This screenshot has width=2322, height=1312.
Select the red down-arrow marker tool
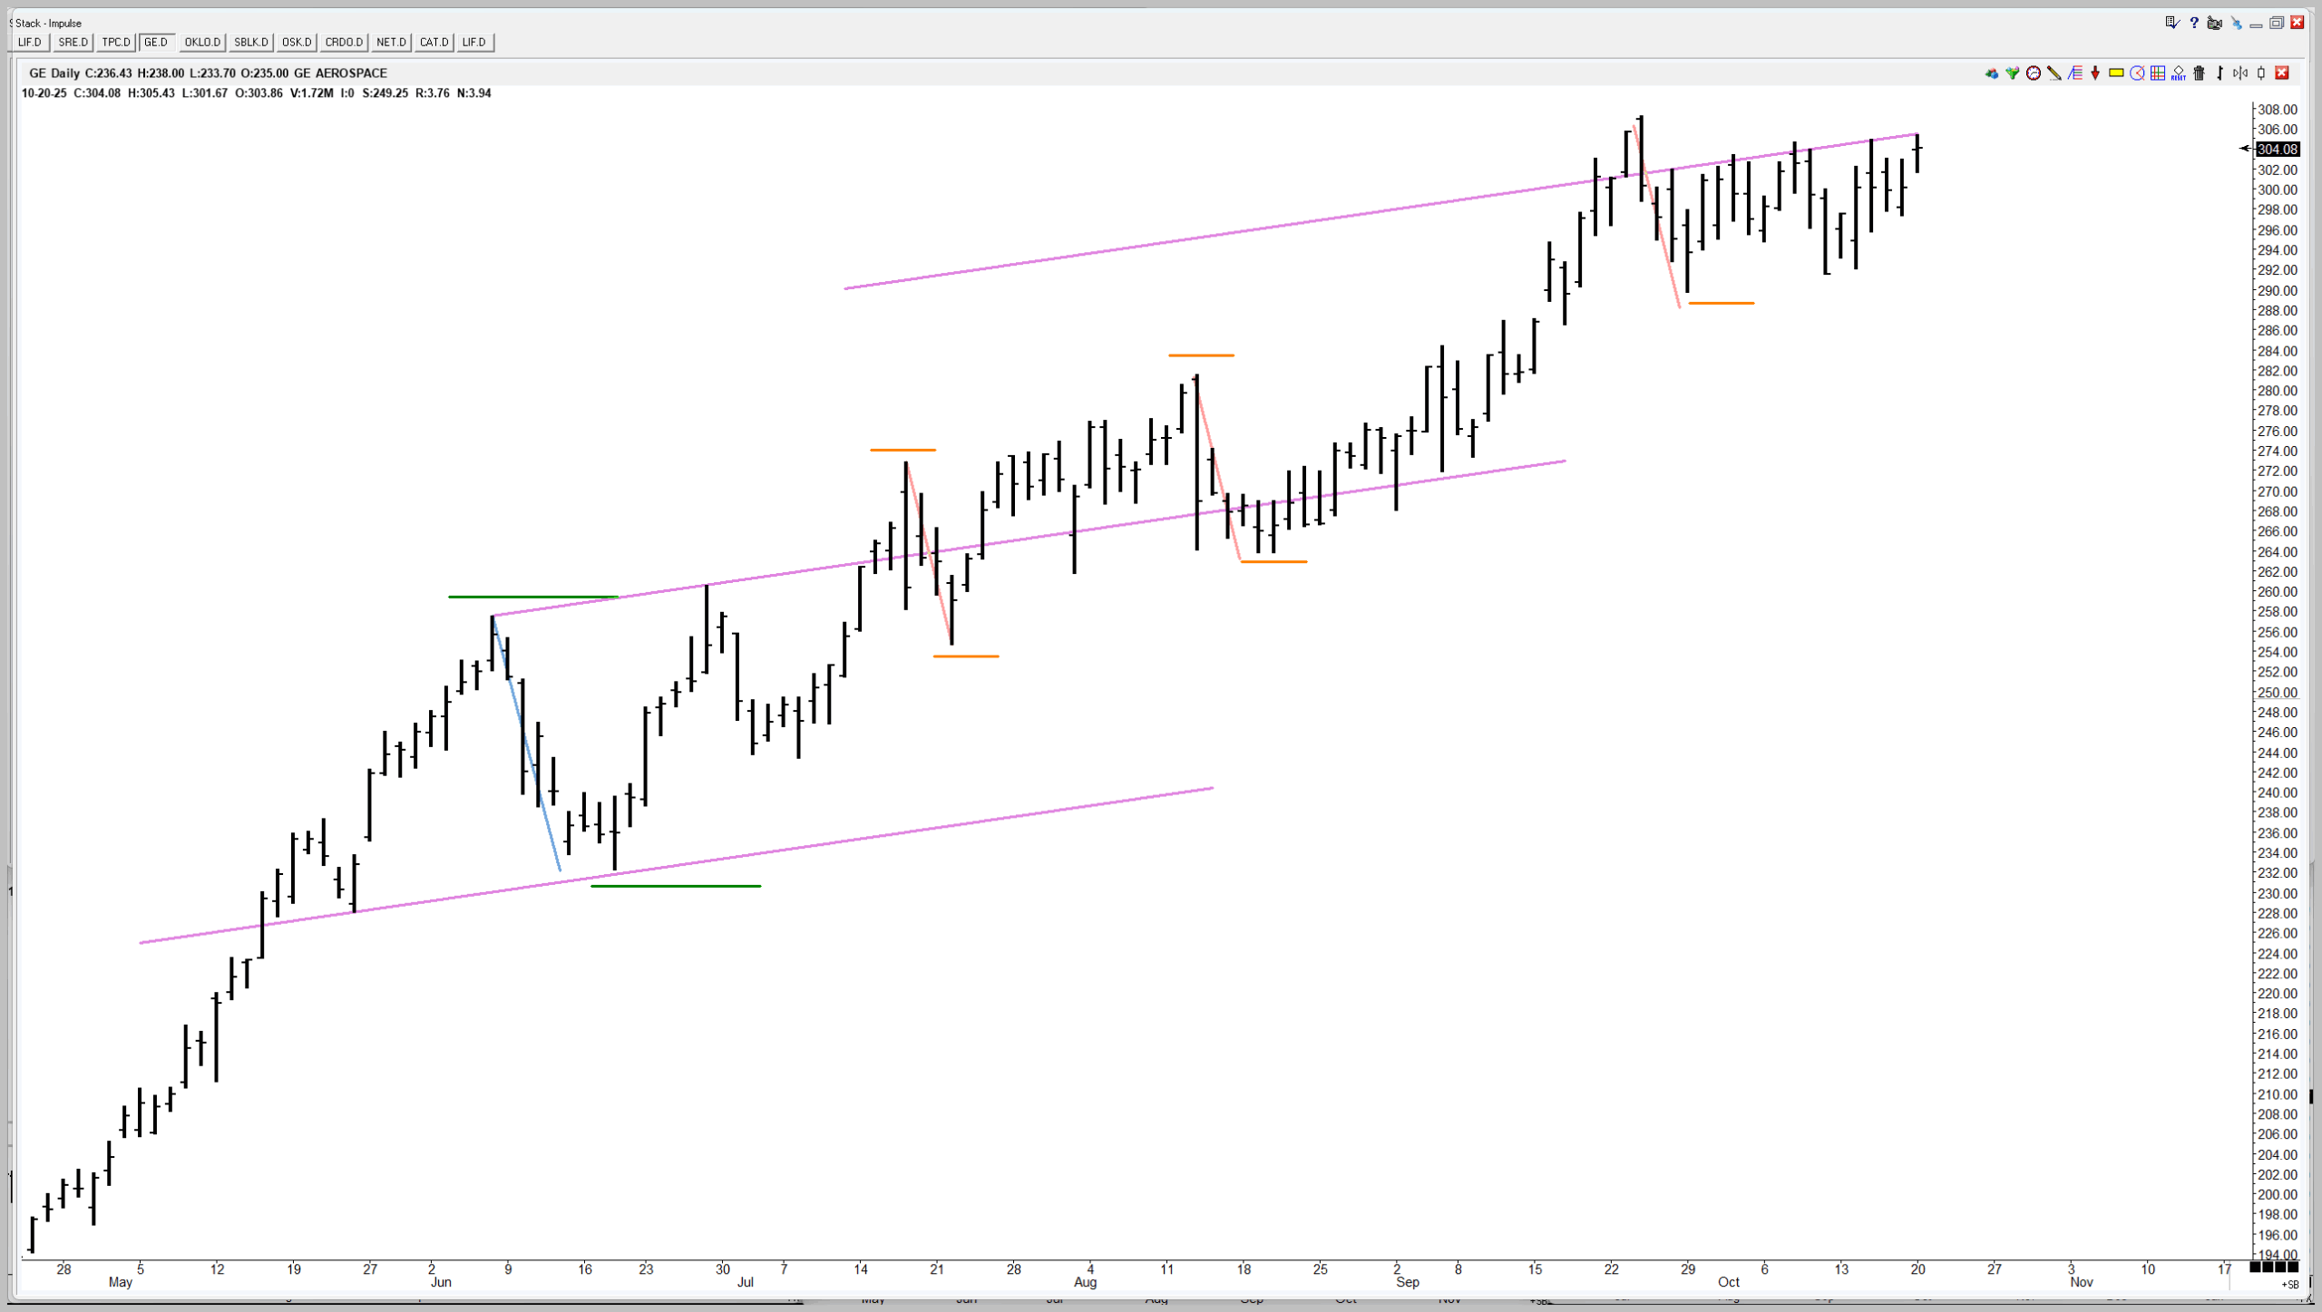tap(2095, 73)
